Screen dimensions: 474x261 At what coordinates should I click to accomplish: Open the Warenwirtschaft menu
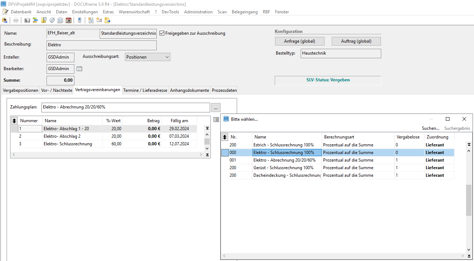point(134,12)
